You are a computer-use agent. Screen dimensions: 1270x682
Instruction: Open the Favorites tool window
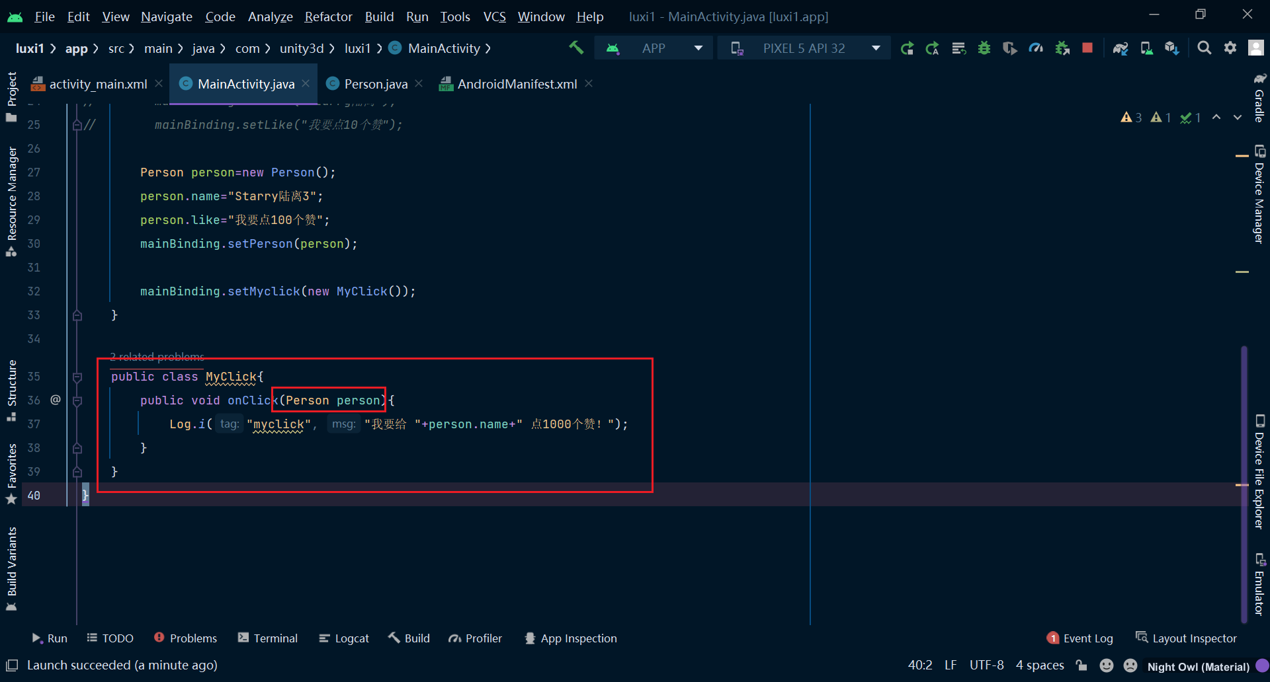(x=11, y=474)
